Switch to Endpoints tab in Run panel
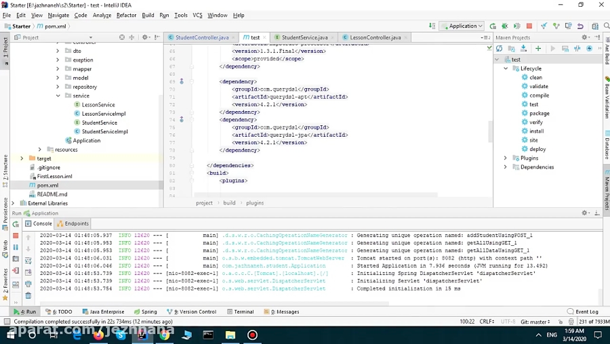The width and height of the screenshot is (610, 344). click(x=73, y=223)
